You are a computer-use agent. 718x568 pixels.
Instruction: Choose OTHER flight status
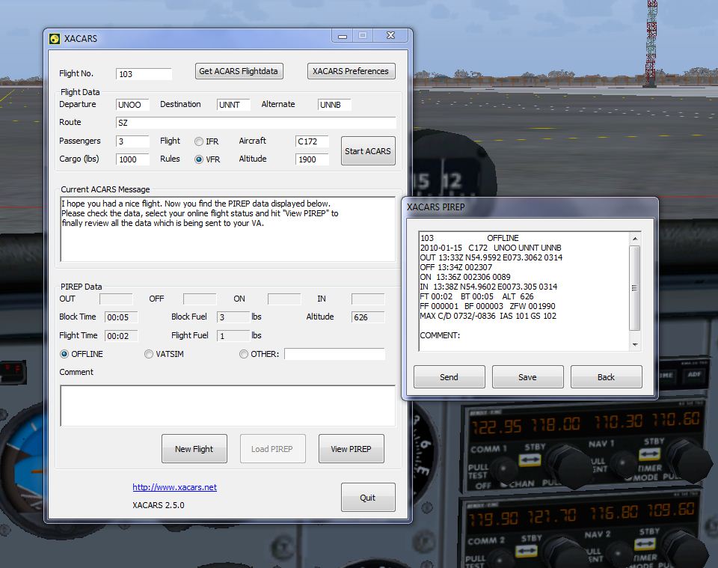[244, 354]
